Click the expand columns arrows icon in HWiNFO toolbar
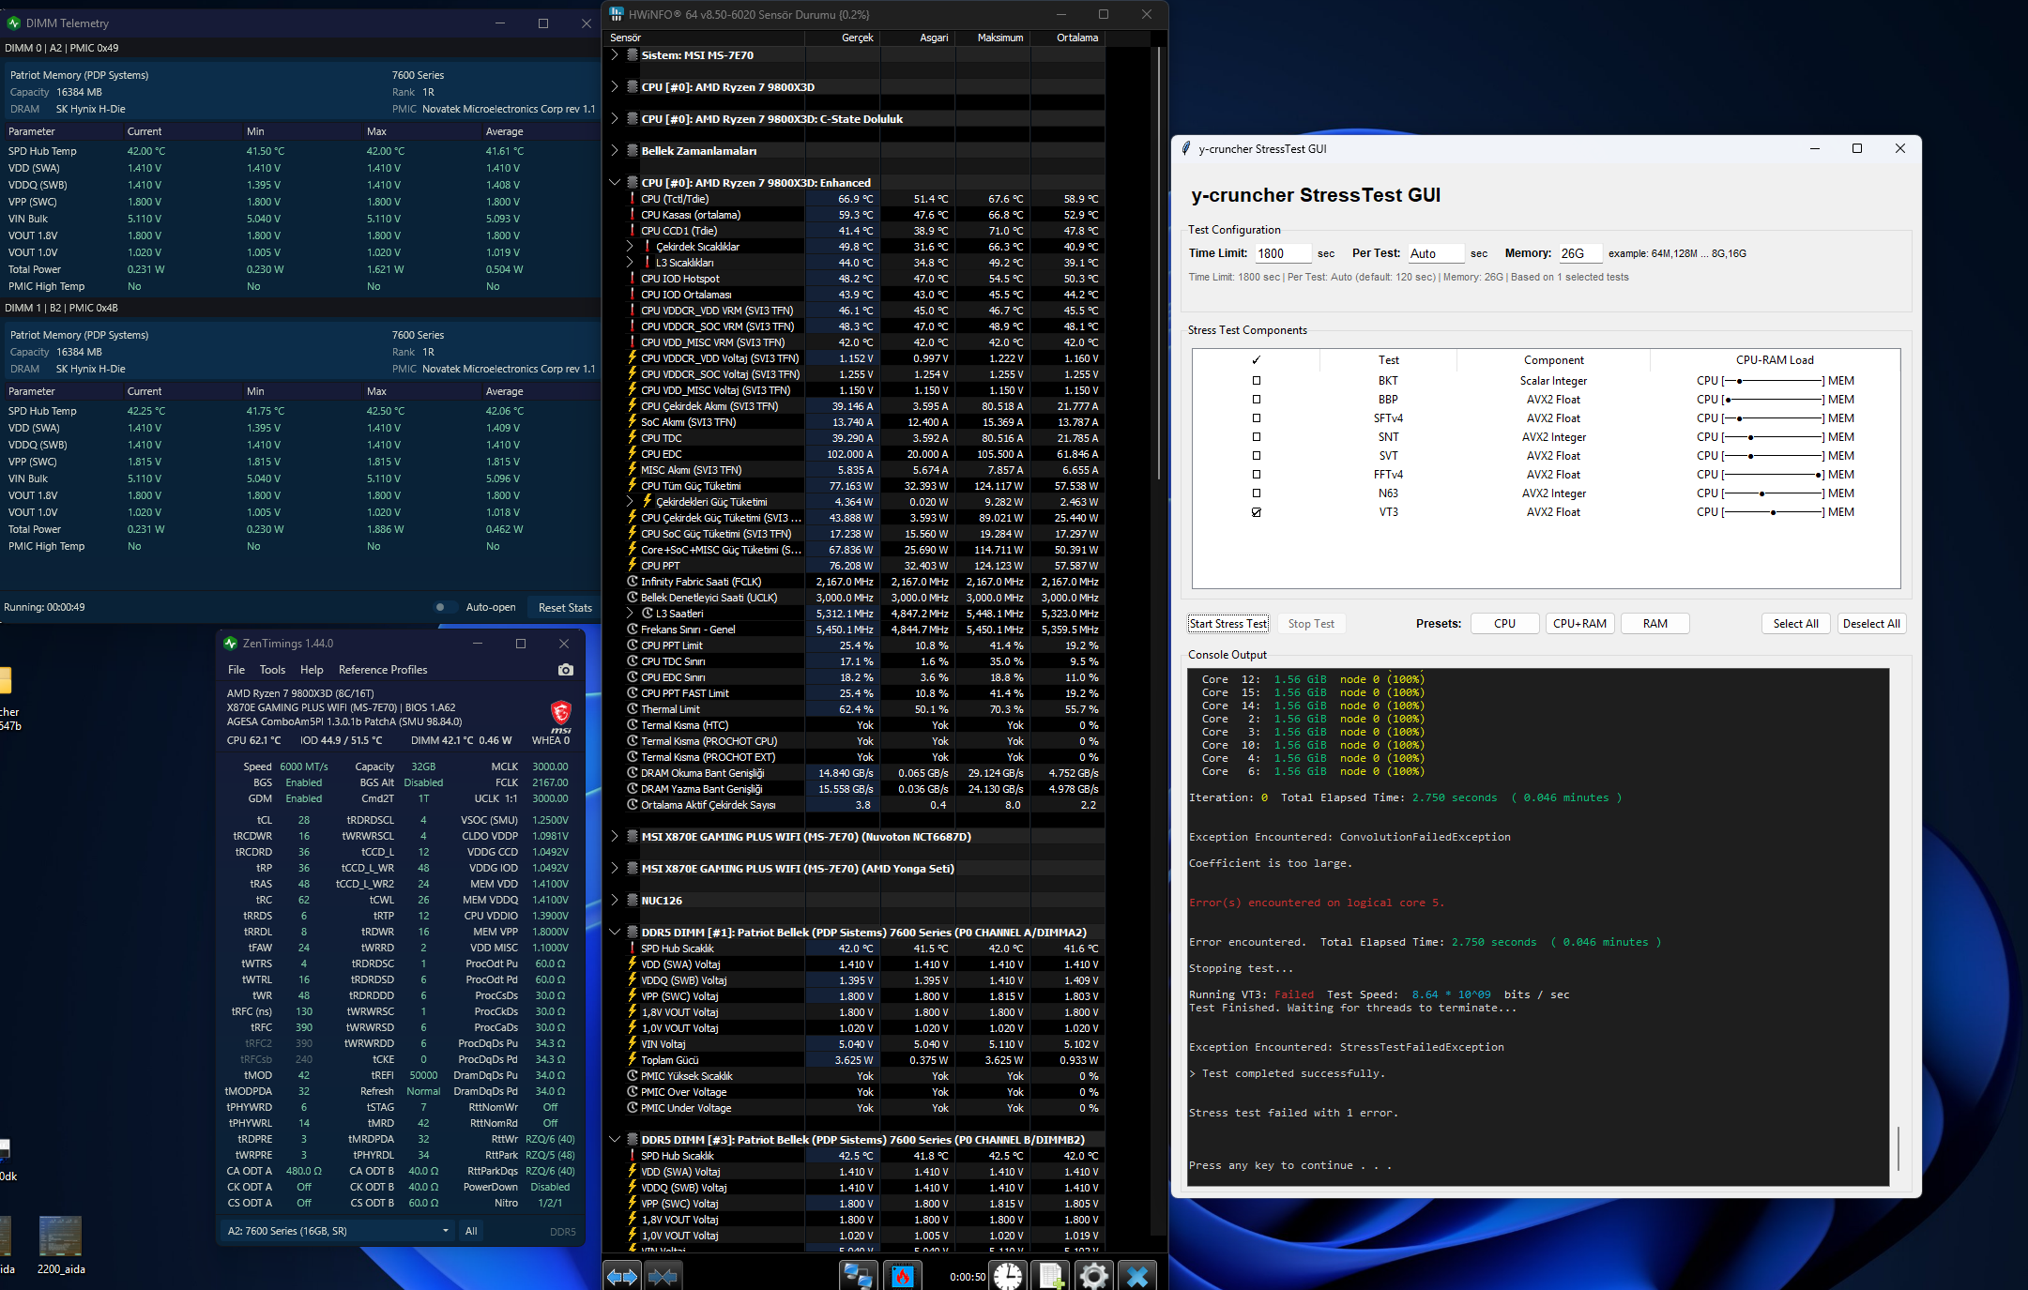This screenshot has height=1290, width=2028. 622,1276
